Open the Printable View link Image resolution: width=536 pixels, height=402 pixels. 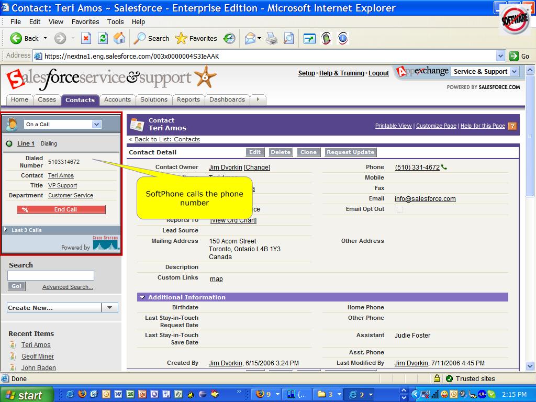pos(393,126)
